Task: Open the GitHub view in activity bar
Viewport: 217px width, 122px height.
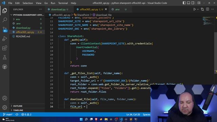Action: (x=4, y=67)
